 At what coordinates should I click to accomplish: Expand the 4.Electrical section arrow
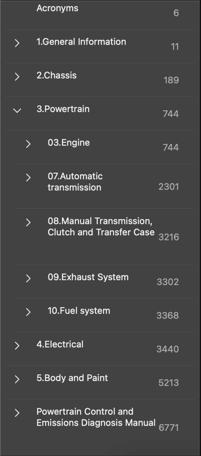coord(17,346)
